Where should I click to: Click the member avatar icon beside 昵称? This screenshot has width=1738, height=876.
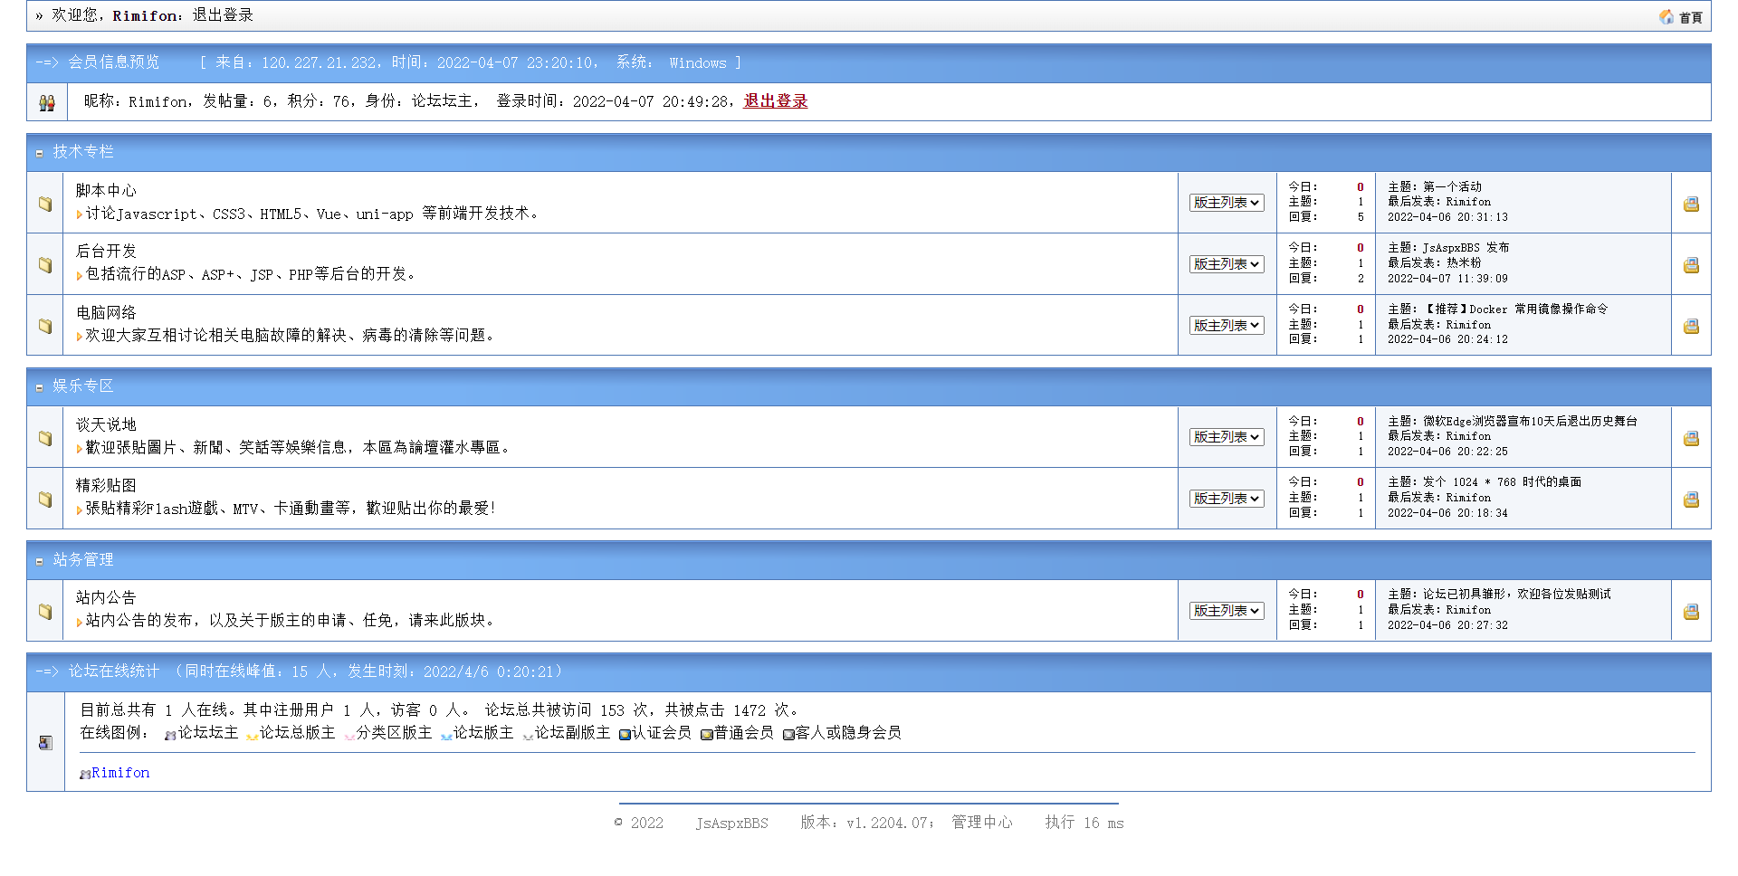click(x=47, y=103)
